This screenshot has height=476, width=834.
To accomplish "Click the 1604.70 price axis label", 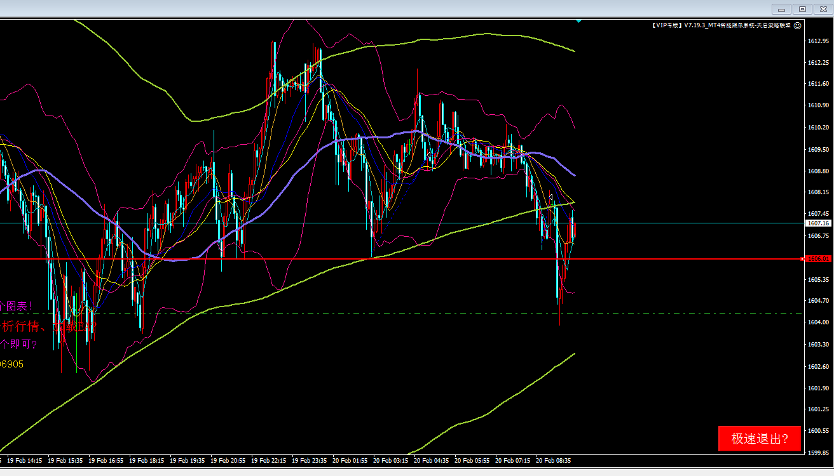I will click(817, 301).
